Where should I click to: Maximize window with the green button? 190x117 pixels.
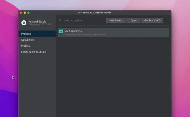(x=29, y=13)
